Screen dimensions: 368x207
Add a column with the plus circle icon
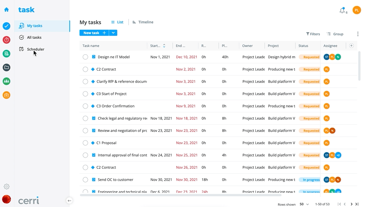coord(352,46)
